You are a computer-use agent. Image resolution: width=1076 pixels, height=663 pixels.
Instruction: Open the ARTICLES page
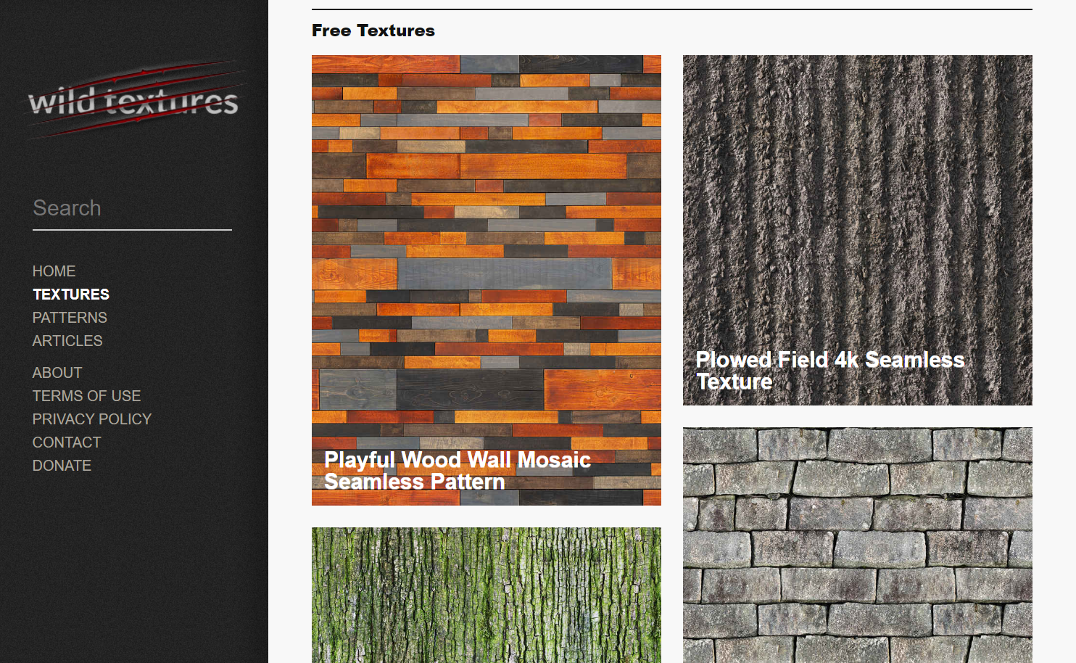[x=67, y=341]
